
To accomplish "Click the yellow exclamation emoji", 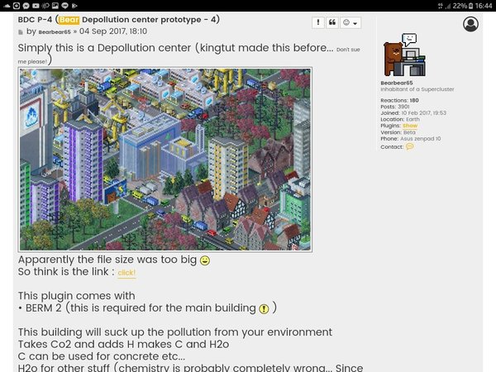I will [264, 308].
